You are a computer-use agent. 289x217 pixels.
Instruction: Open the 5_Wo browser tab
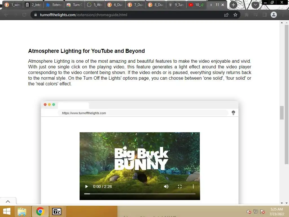point(95,5)
